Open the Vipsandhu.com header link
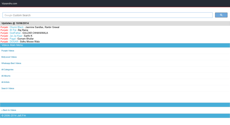230x125 pixels. [9, 4]
